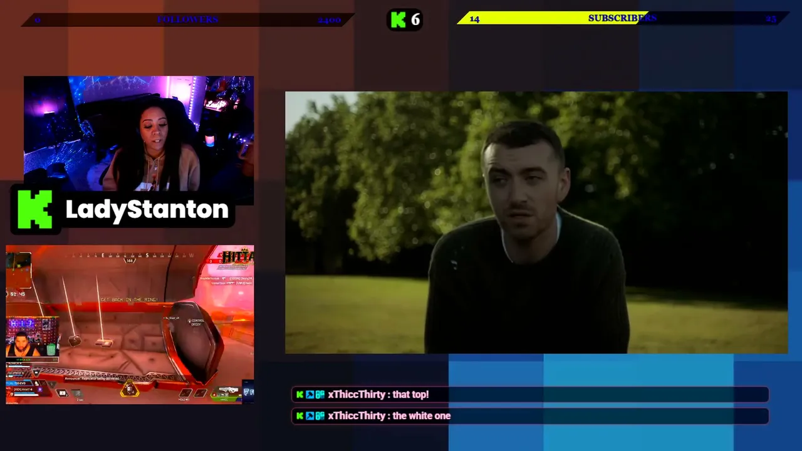Viewport: 802px width, 451px height.
Task: Click the small streamer facecam inside the gameplay
Action: (32, 337)
